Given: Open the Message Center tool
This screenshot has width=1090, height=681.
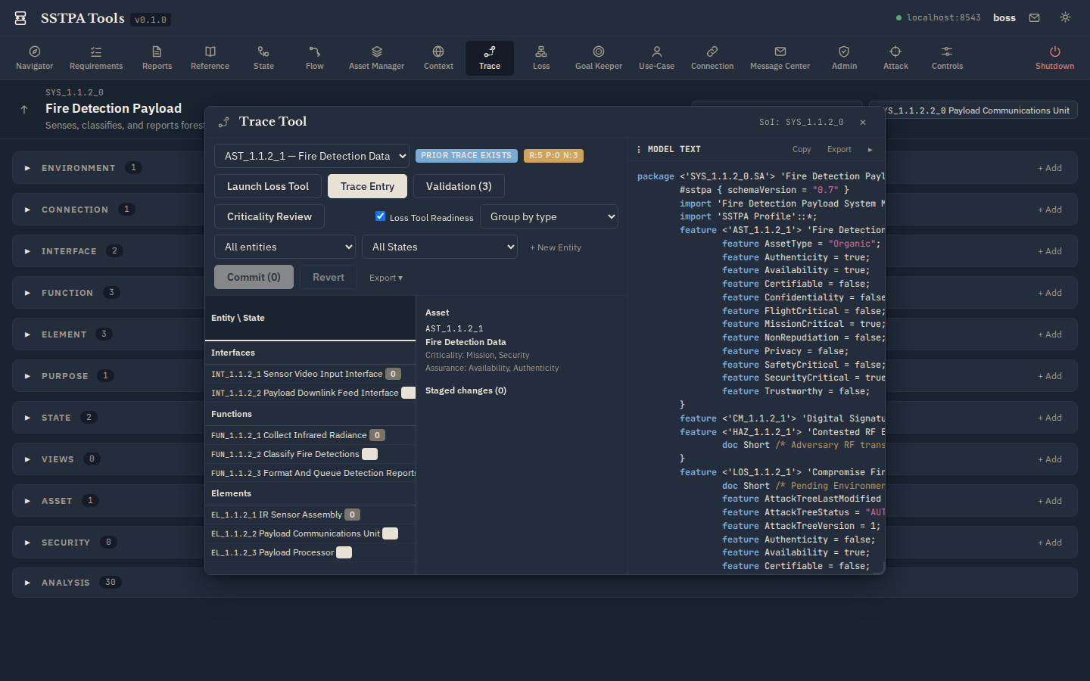Looking at the screenshot, I should coord(780,58).
